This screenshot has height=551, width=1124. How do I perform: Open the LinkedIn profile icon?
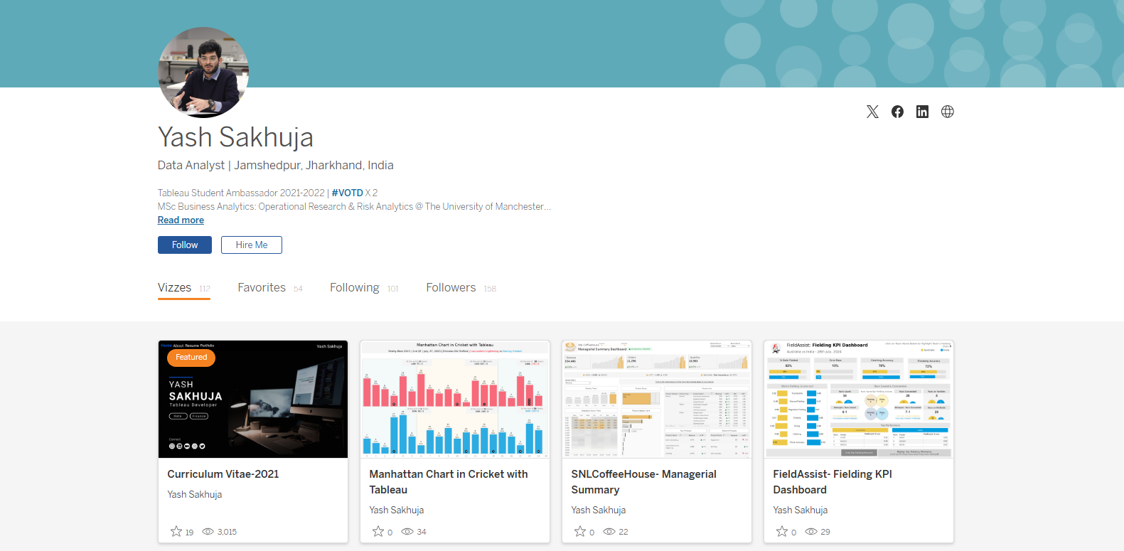point(922,112)
